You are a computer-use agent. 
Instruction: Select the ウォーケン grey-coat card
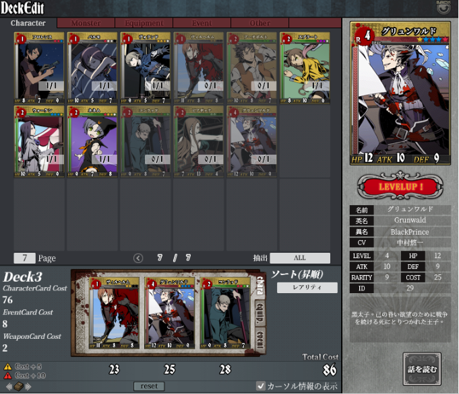coord(39,141)
